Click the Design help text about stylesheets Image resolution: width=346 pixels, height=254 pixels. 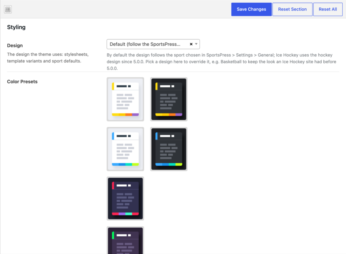pyautogui.click(x=48, y=57)
